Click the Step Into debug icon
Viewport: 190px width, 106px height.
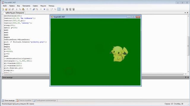[55, 9]
